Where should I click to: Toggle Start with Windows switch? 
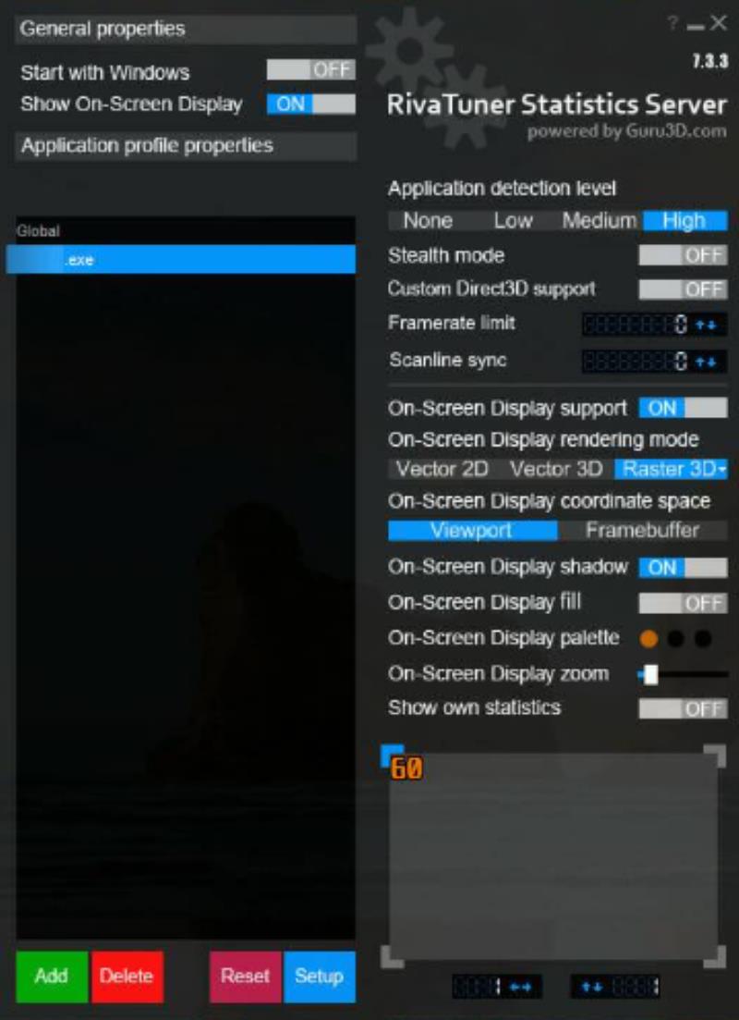310,70
